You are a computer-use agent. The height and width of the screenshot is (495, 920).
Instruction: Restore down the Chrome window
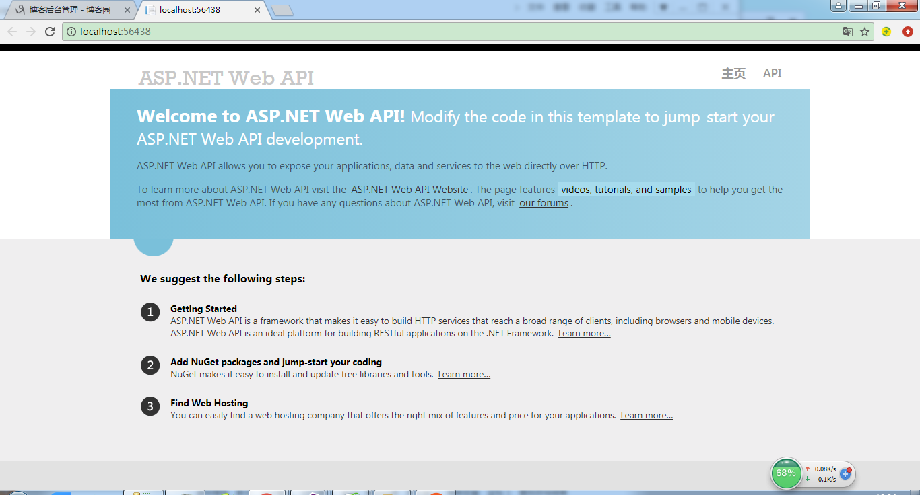point(876,6)
